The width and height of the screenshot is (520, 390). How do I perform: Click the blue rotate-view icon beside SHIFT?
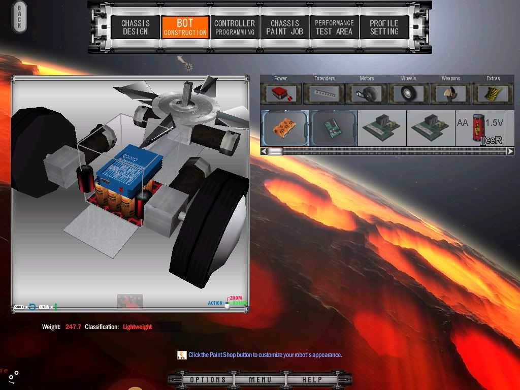(x=32, y=307)
